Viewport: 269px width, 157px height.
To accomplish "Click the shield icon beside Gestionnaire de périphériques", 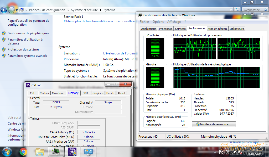I will [x=4, y=33].
